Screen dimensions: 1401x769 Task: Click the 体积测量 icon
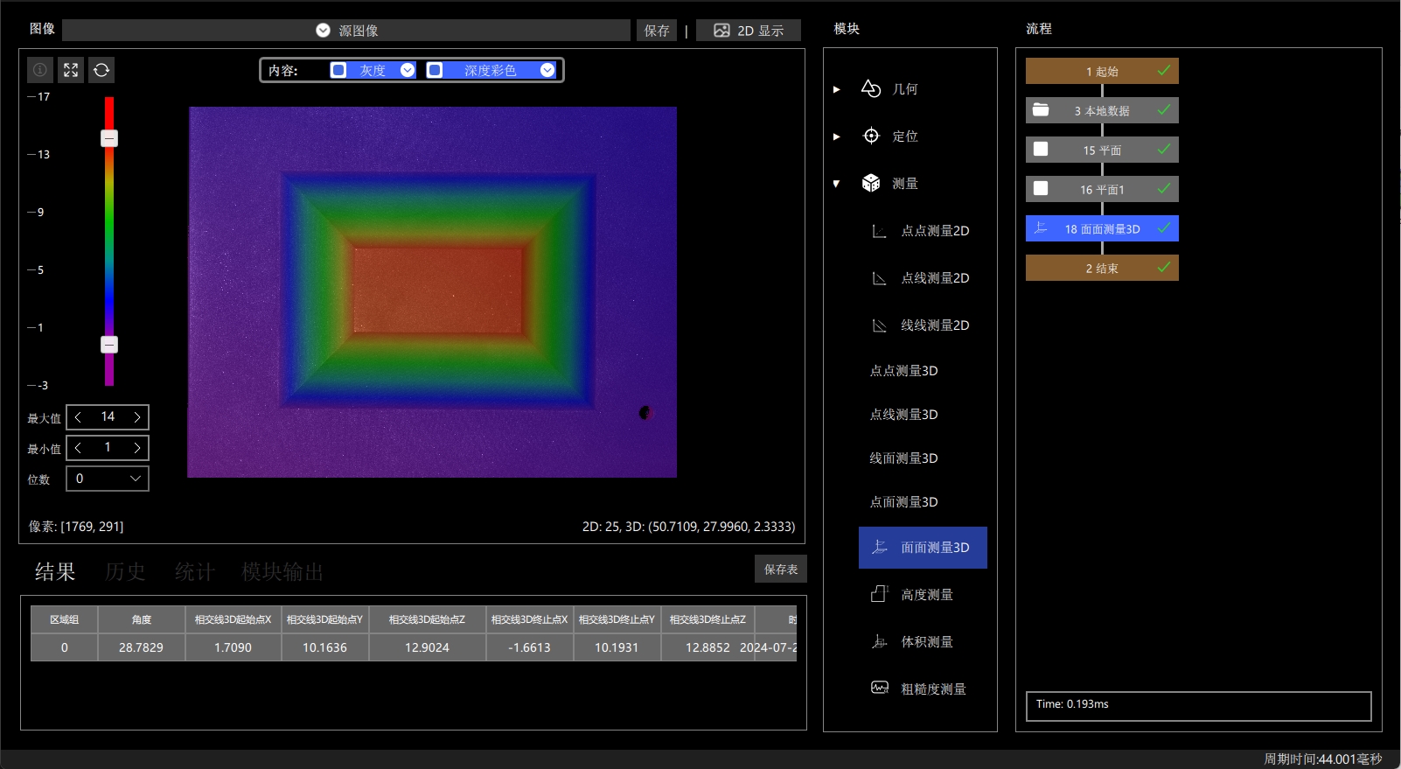pos(879,642)
